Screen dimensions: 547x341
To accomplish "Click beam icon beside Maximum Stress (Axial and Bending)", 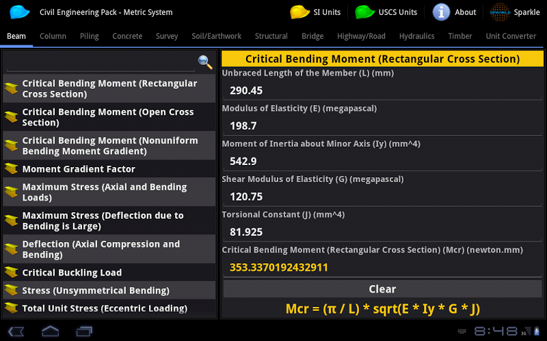I will click(x=12, y=192).
